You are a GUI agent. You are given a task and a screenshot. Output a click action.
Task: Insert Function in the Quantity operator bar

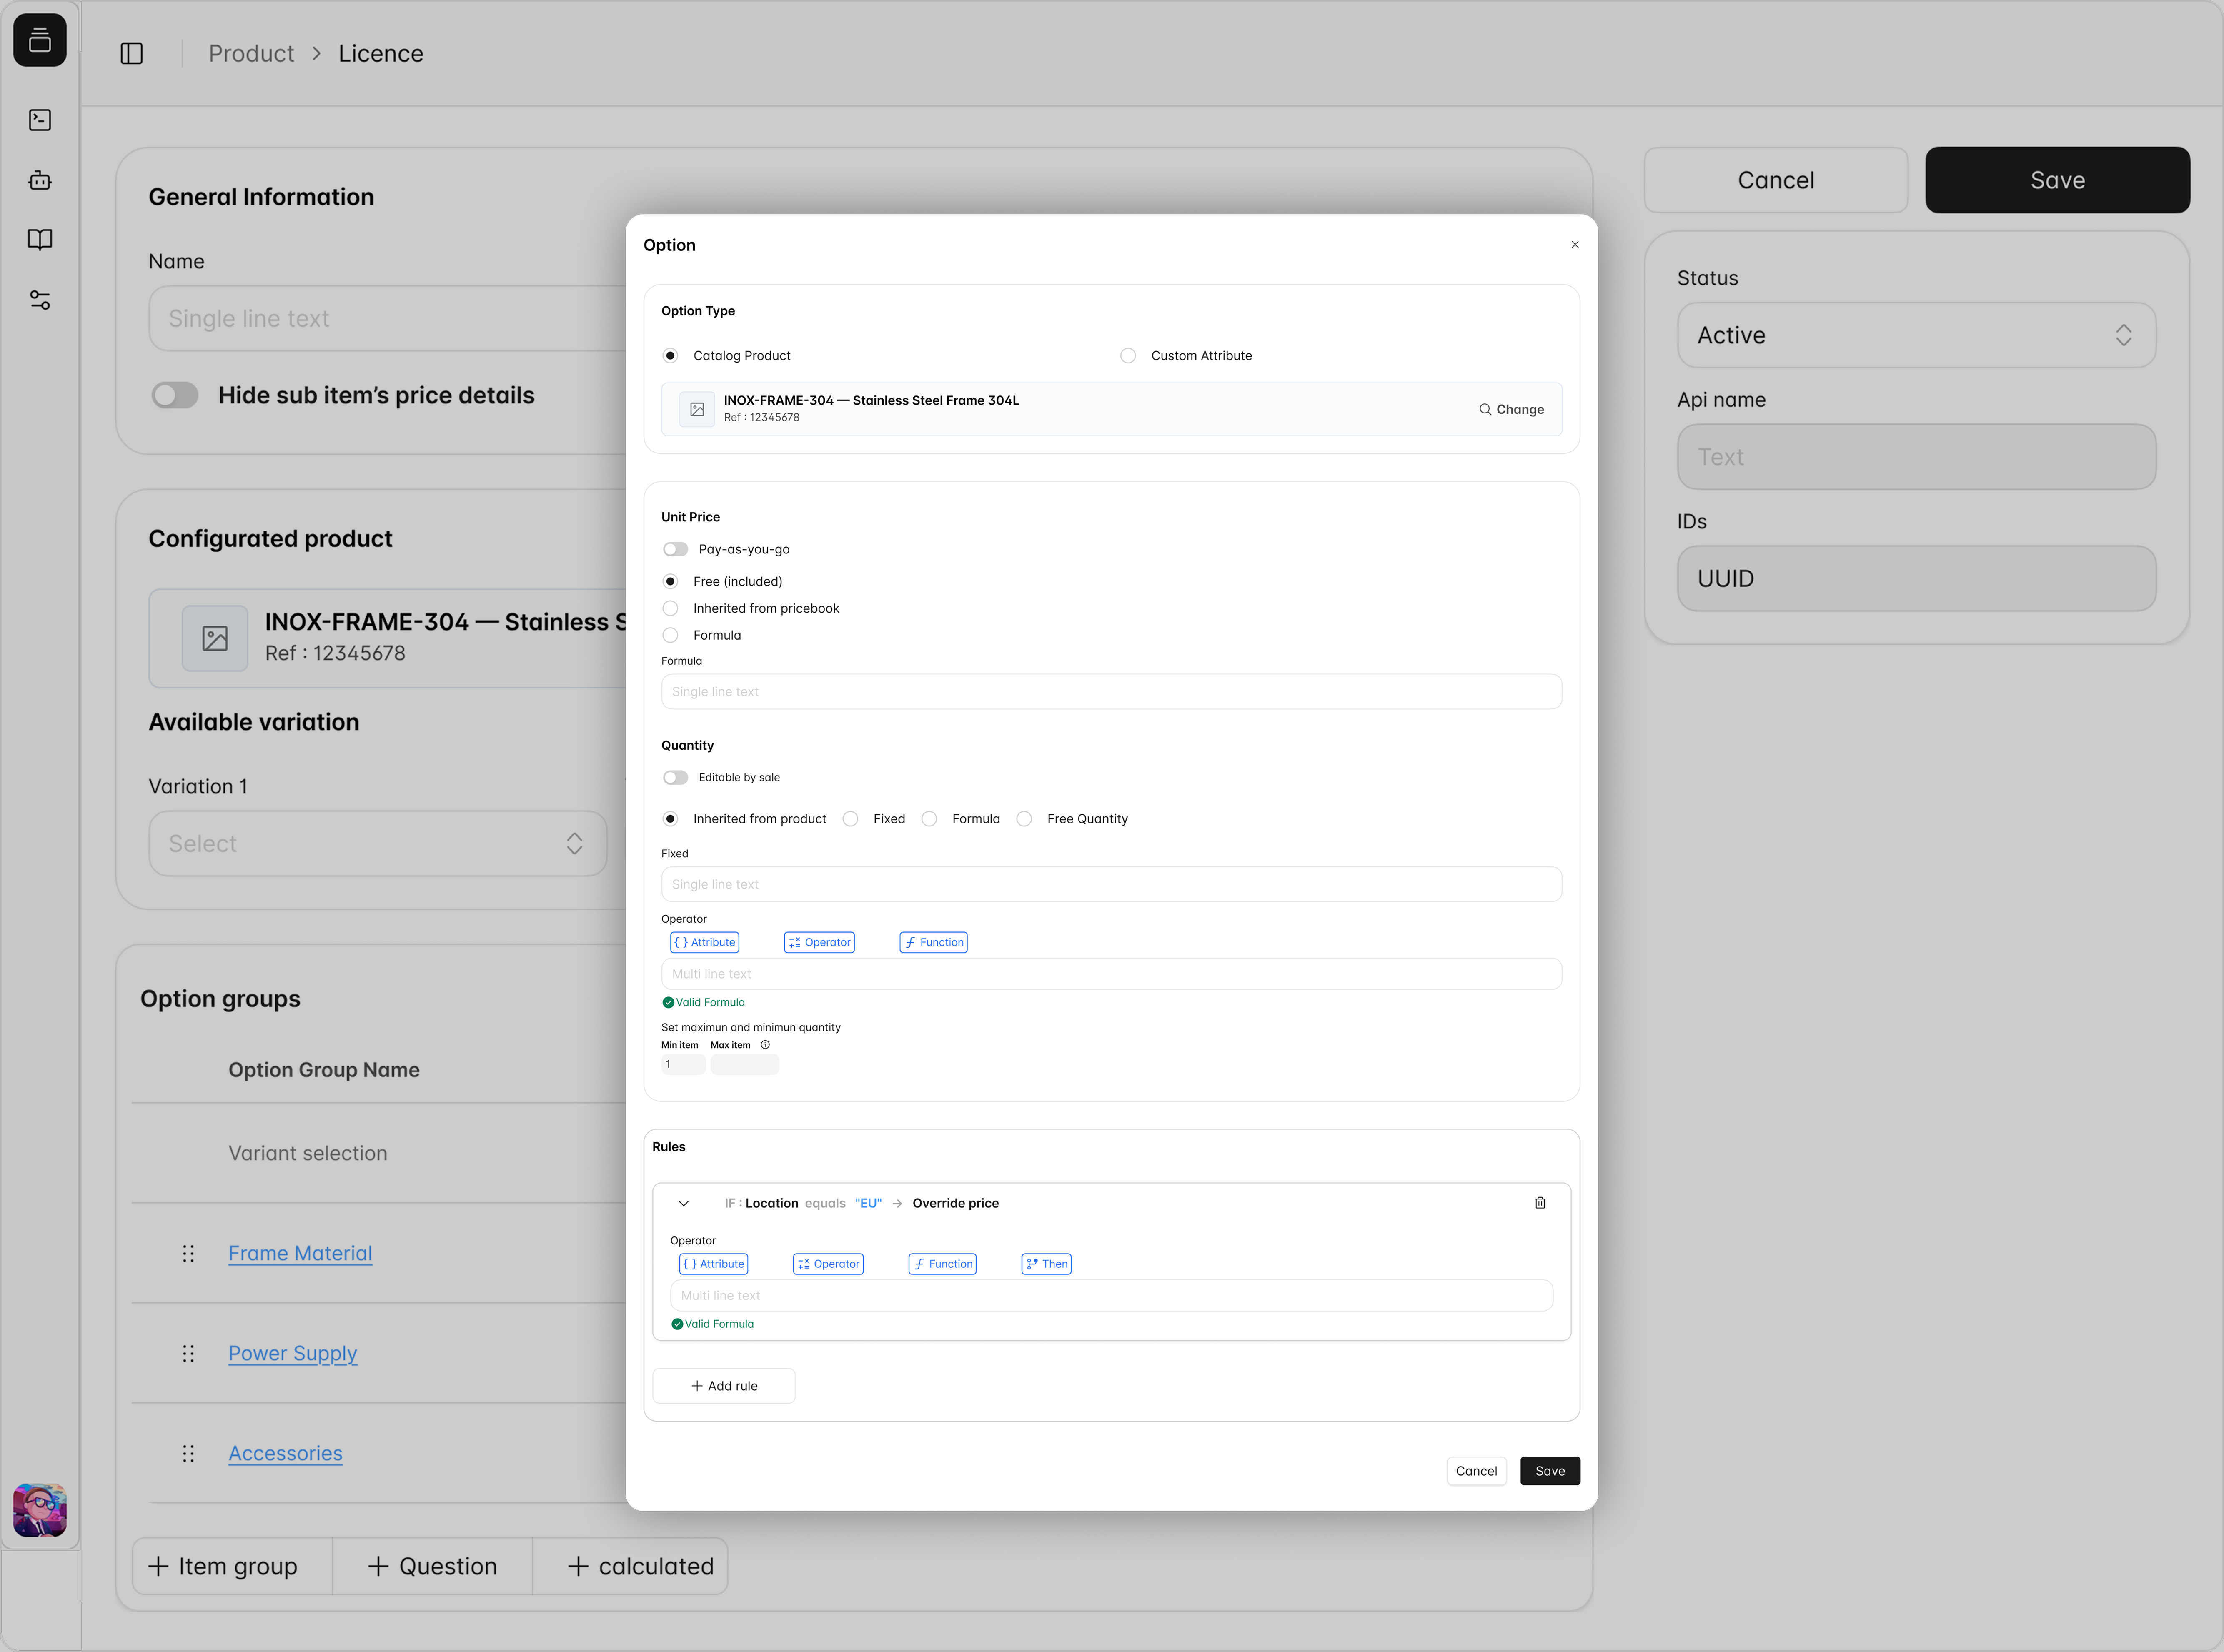point(933,942)
